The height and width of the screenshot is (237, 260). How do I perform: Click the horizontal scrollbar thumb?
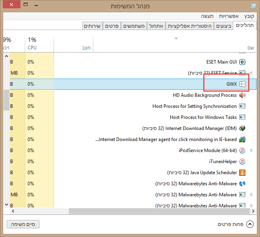(x=159, y=211)
